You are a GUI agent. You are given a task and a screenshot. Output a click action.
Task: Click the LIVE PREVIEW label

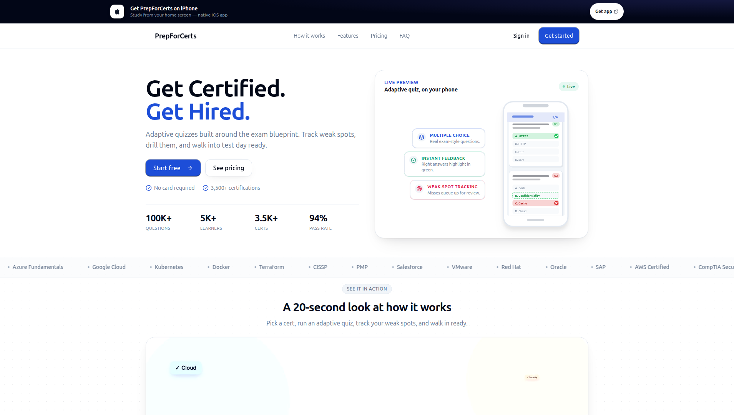coord(401,83)
